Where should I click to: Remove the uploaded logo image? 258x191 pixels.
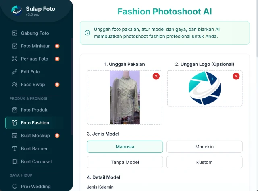tap(236, 76)
